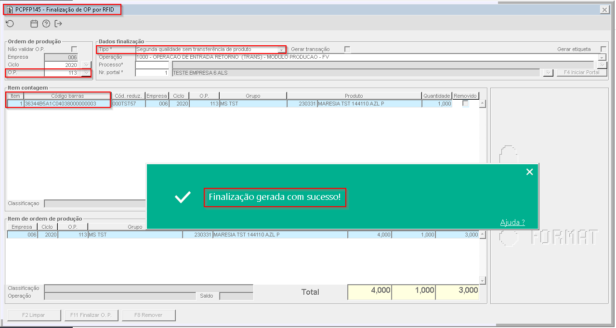Select the cell 000TST57

point(128,104)
